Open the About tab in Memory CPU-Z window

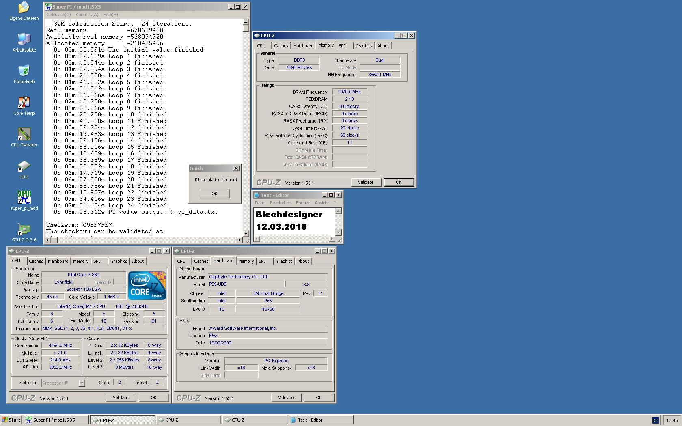click(383, 46)
